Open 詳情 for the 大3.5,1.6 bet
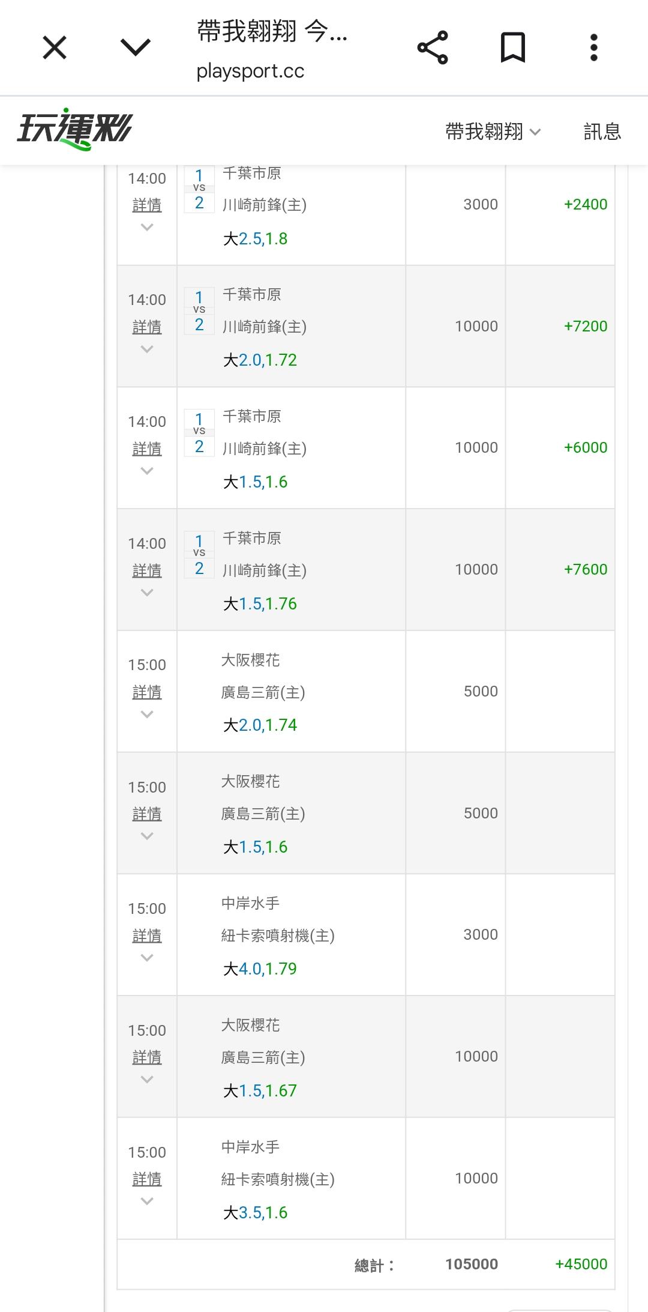Viewport: 648px width, 1312px height. coord(147,1179)
